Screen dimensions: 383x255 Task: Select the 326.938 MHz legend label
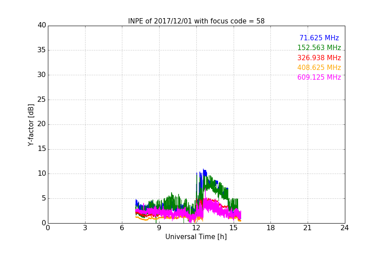[319, 58]
